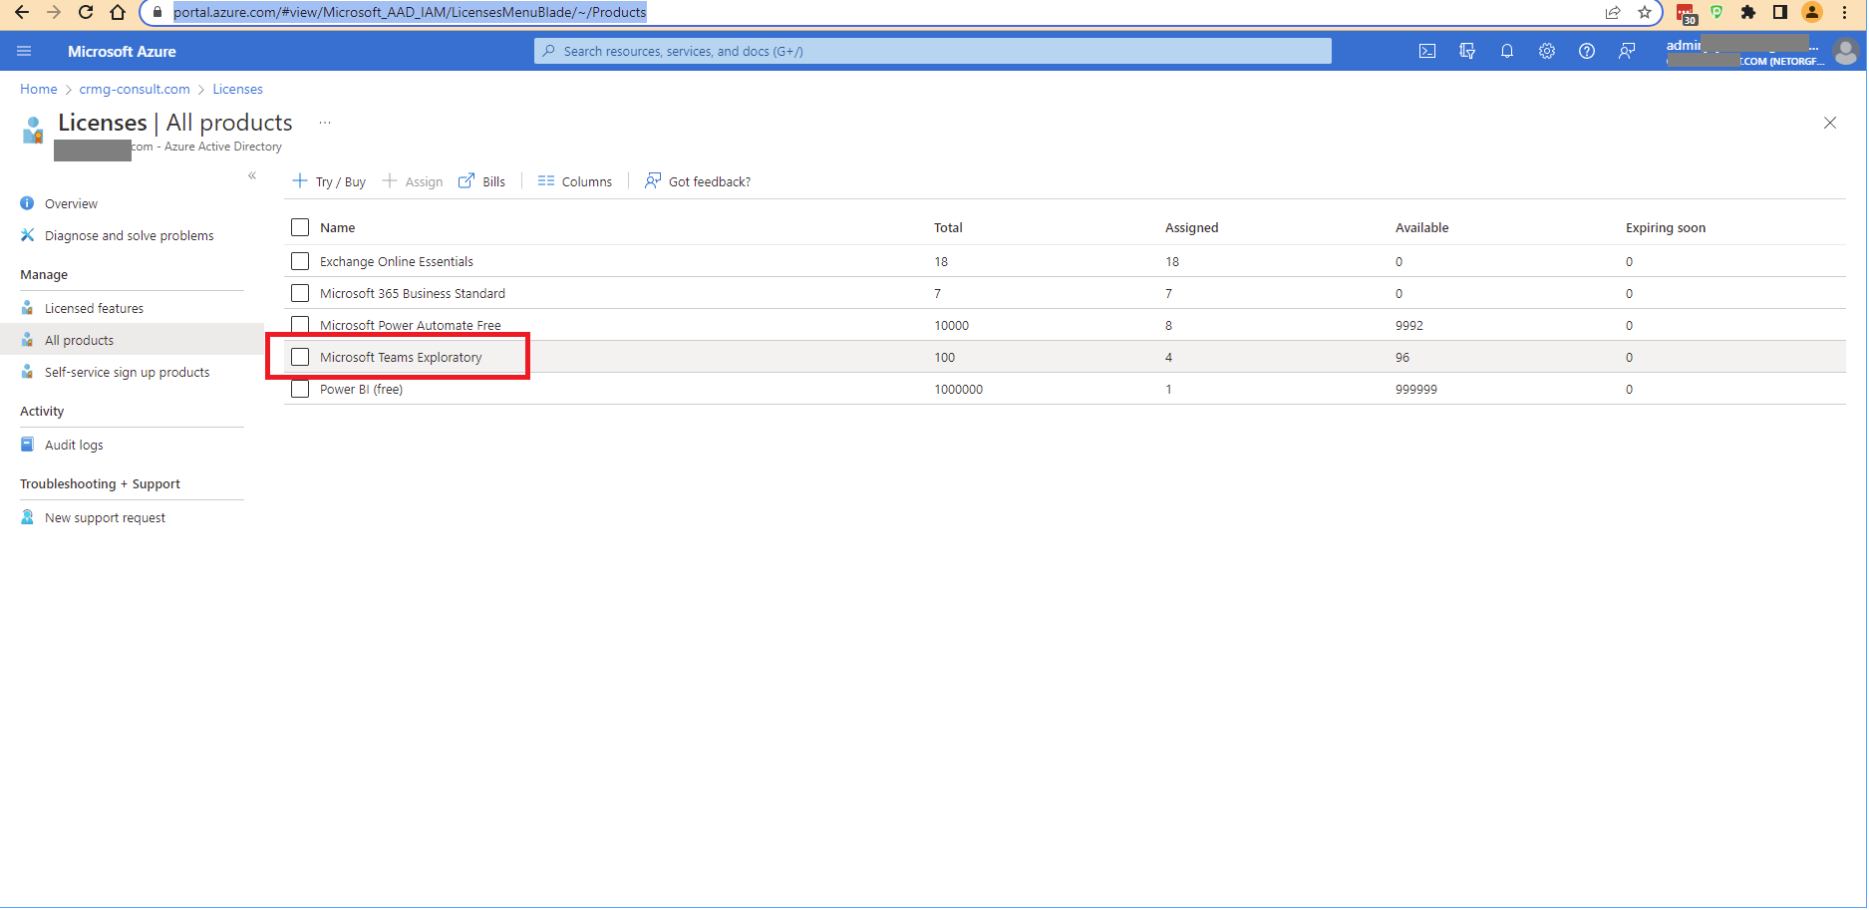Open the notifications bell
This screenshot has height=910, width=1869.
[x=1507, y=51]
